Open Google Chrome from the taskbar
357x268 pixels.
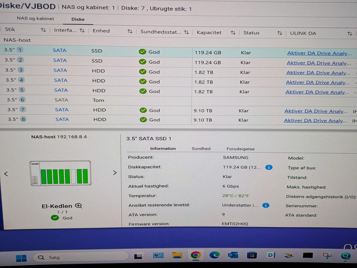pos(196,255)
